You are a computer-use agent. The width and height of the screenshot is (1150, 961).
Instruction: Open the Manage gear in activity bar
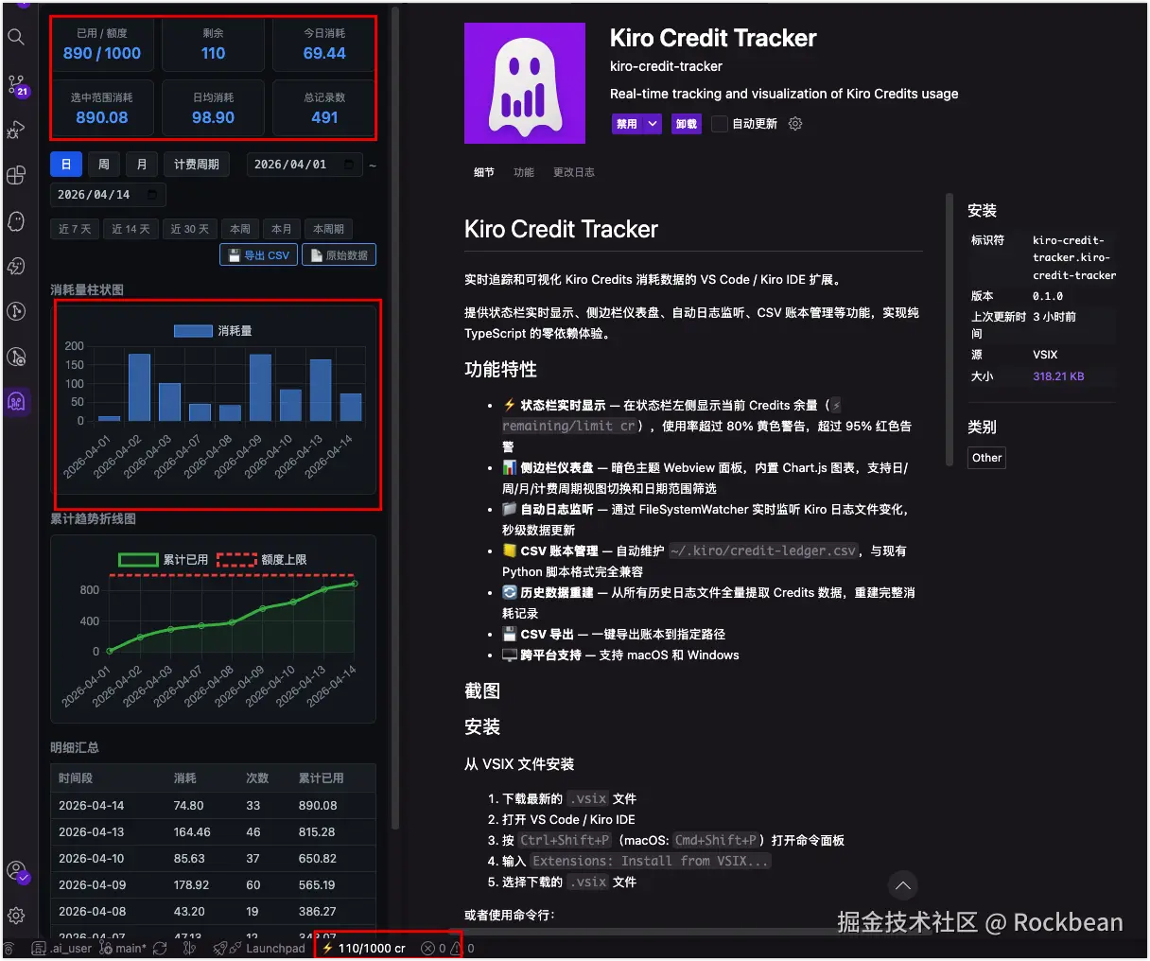(16, 916)
